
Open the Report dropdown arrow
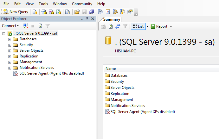pyautogui.click(x=171, y=26)
